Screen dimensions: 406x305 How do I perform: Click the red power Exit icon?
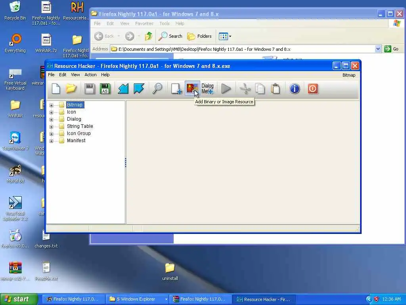pyautogui.click(x=313, y=89)
